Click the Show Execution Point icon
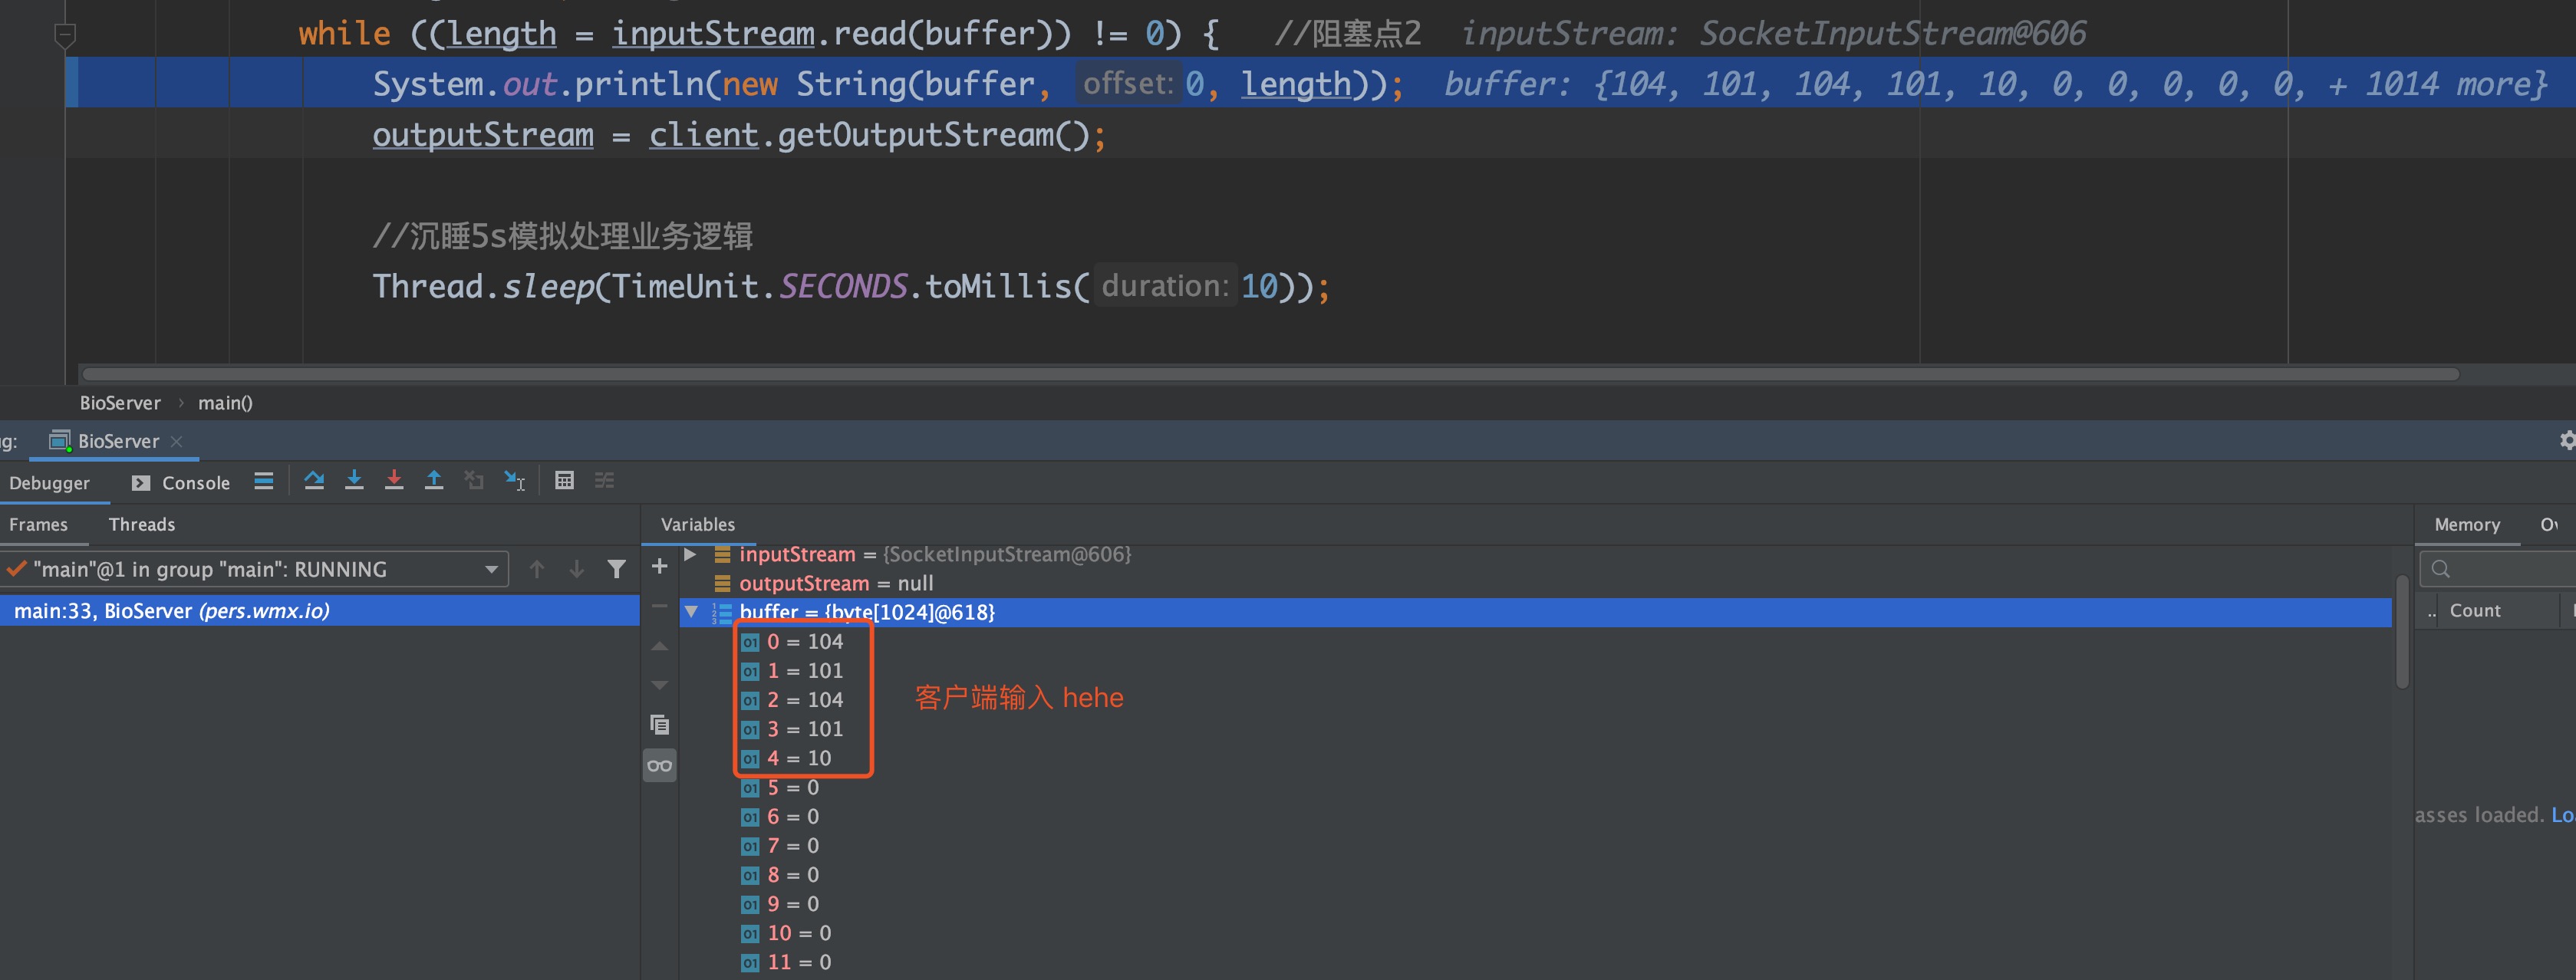 (264, 481)
